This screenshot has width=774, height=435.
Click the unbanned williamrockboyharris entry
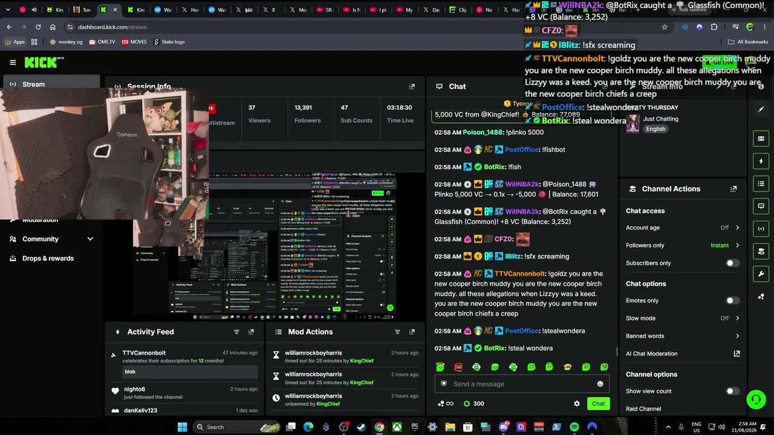point(346,400)
